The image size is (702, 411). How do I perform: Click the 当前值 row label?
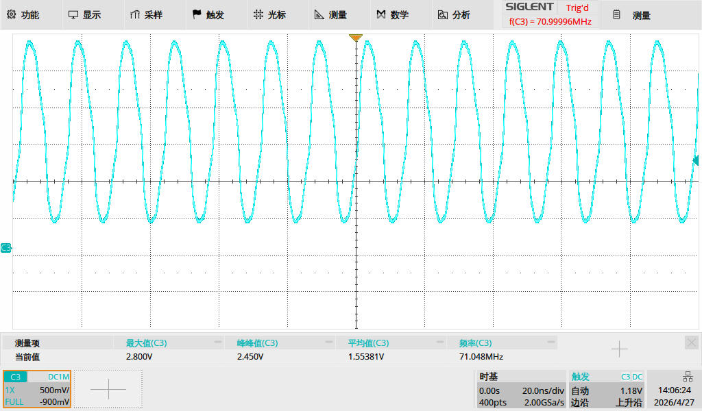tap(27, 357)
